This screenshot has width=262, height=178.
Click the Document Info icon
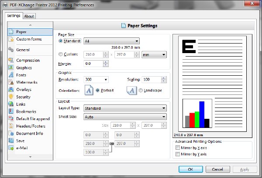[11, 133]
